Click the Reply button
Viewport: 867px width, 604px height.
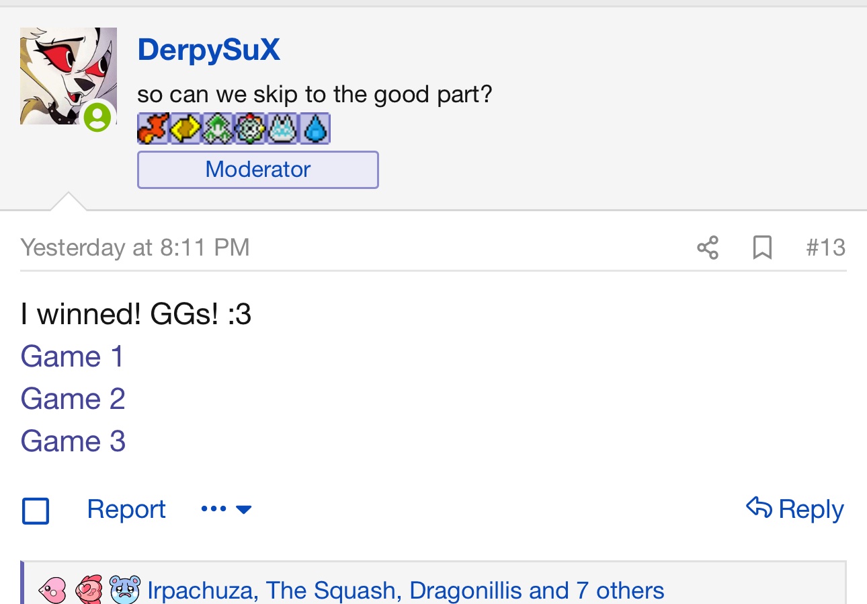pos(795,509)
